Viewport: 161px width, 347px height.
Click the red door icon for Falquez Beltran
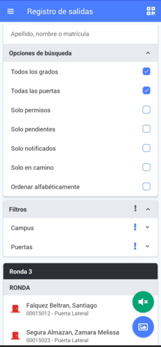coord(15,309)
